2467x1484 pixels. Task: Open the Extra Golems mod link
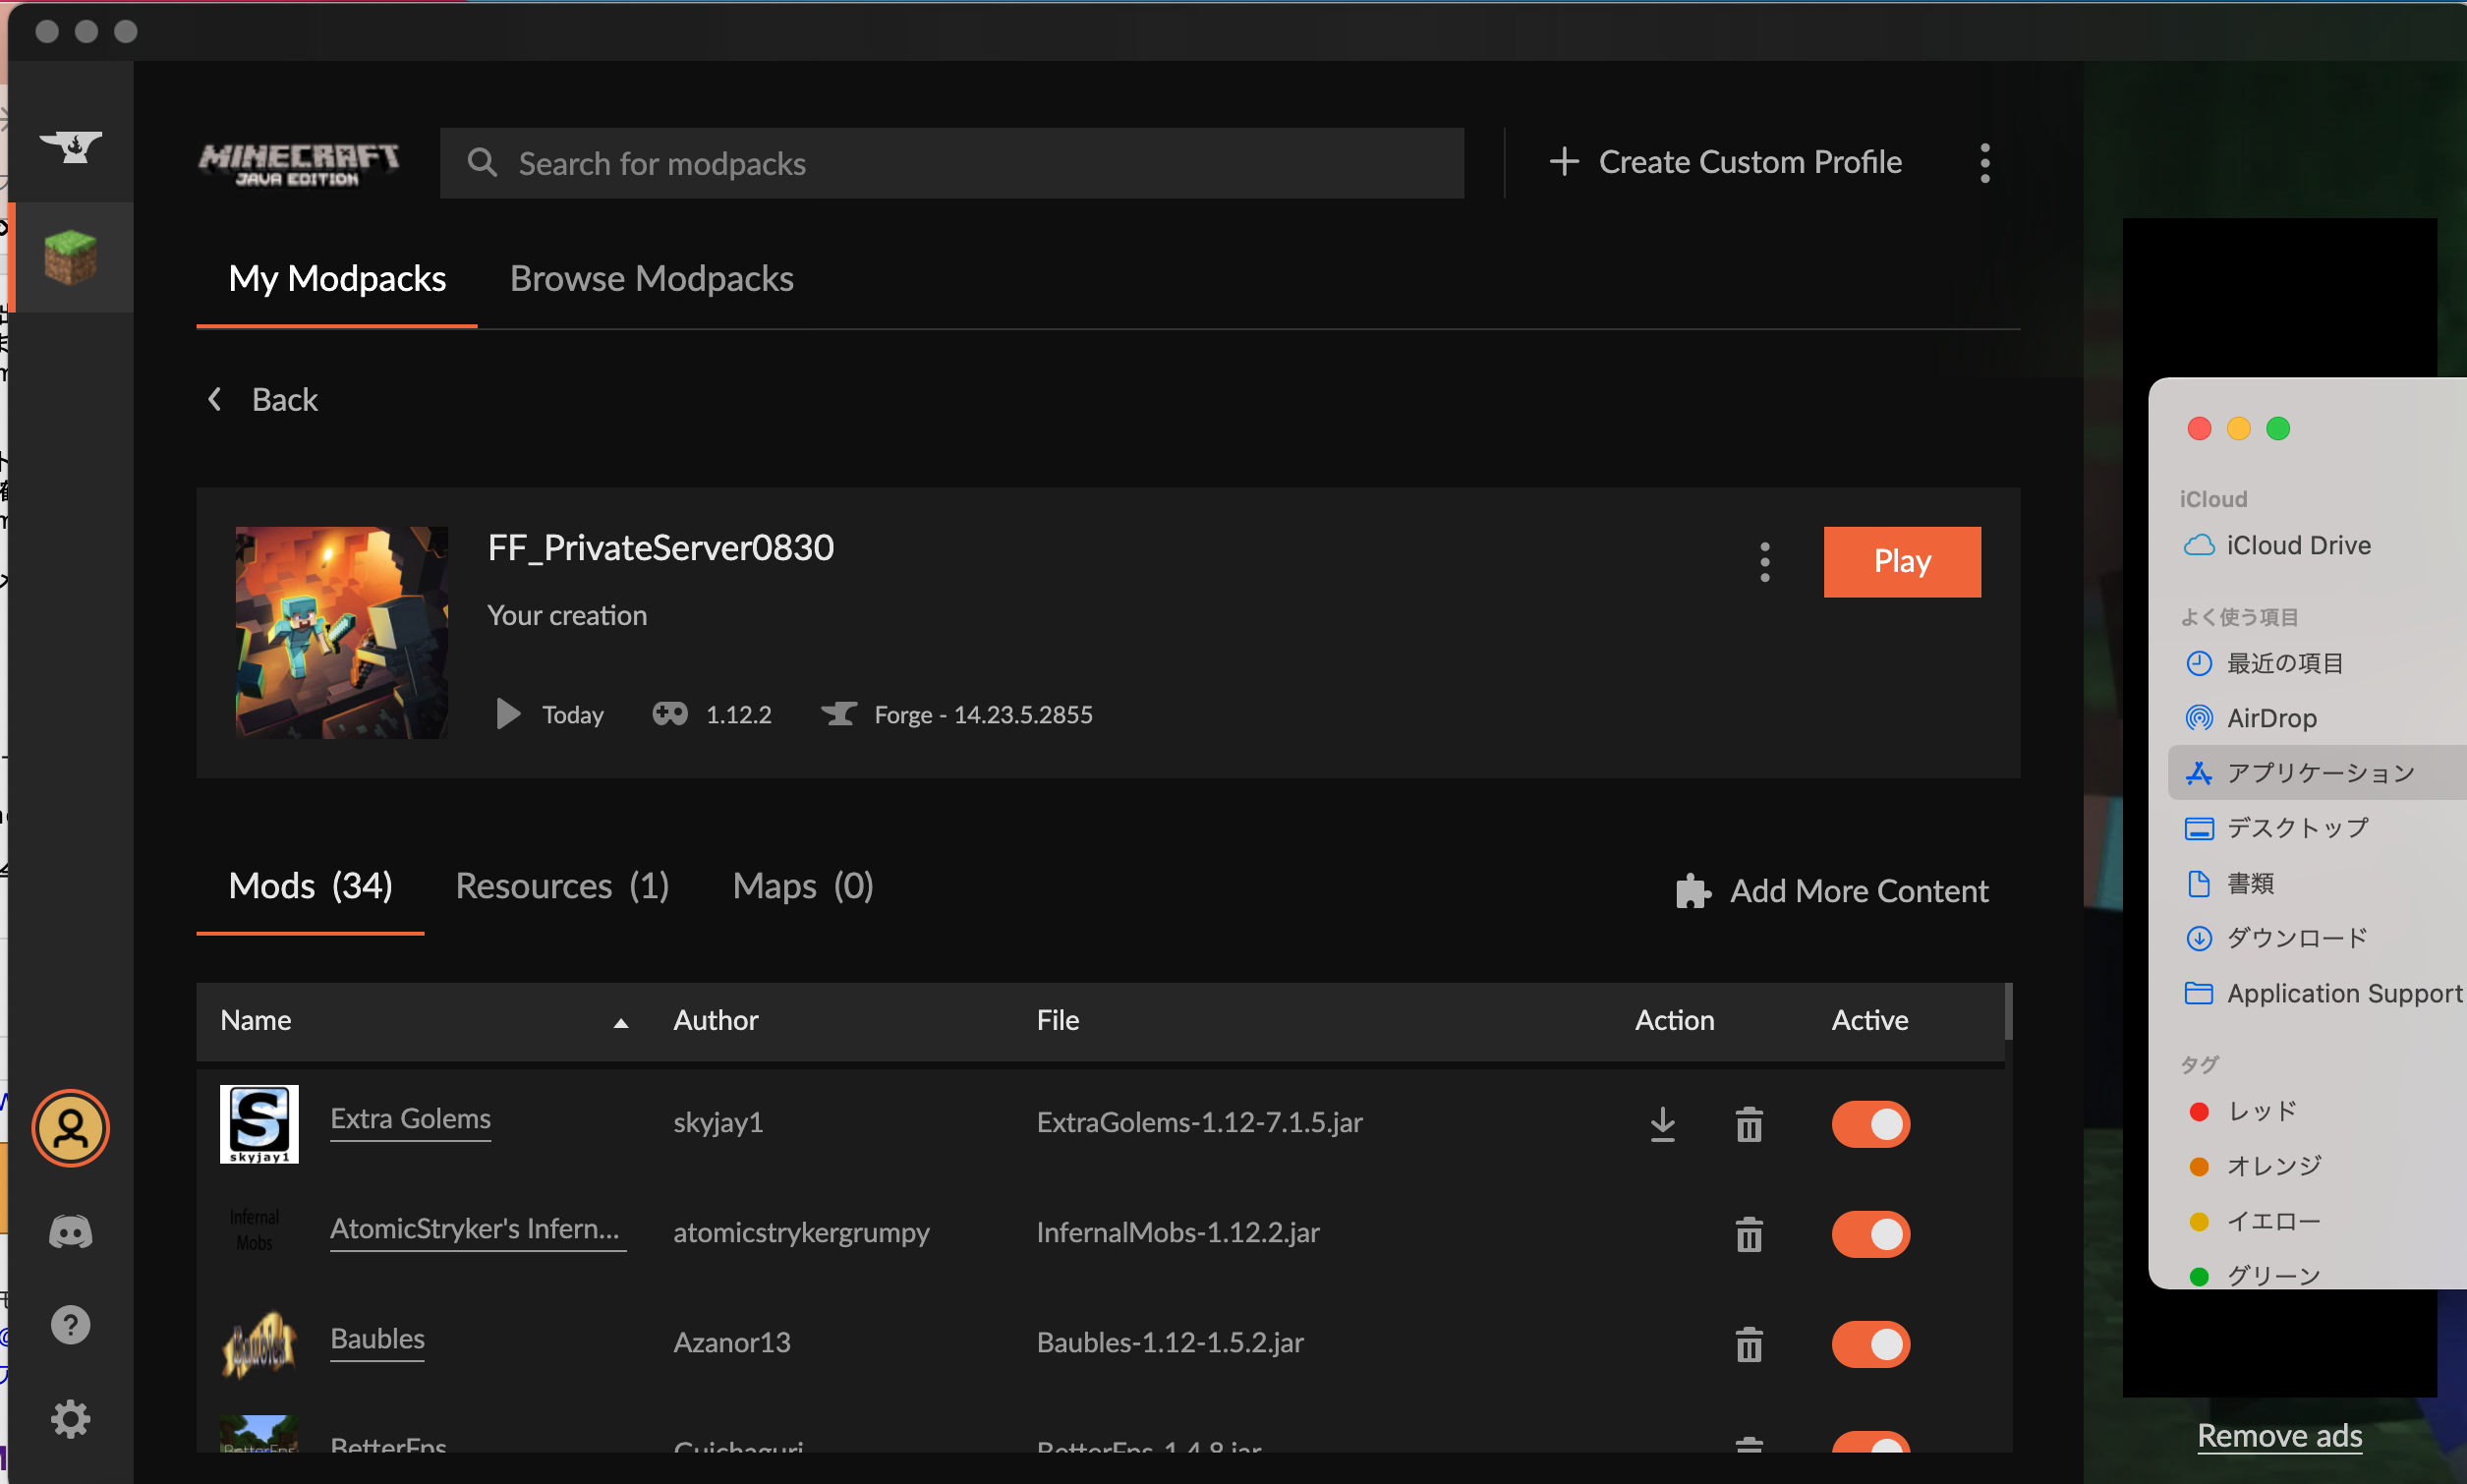click(x=410, y=1119)
